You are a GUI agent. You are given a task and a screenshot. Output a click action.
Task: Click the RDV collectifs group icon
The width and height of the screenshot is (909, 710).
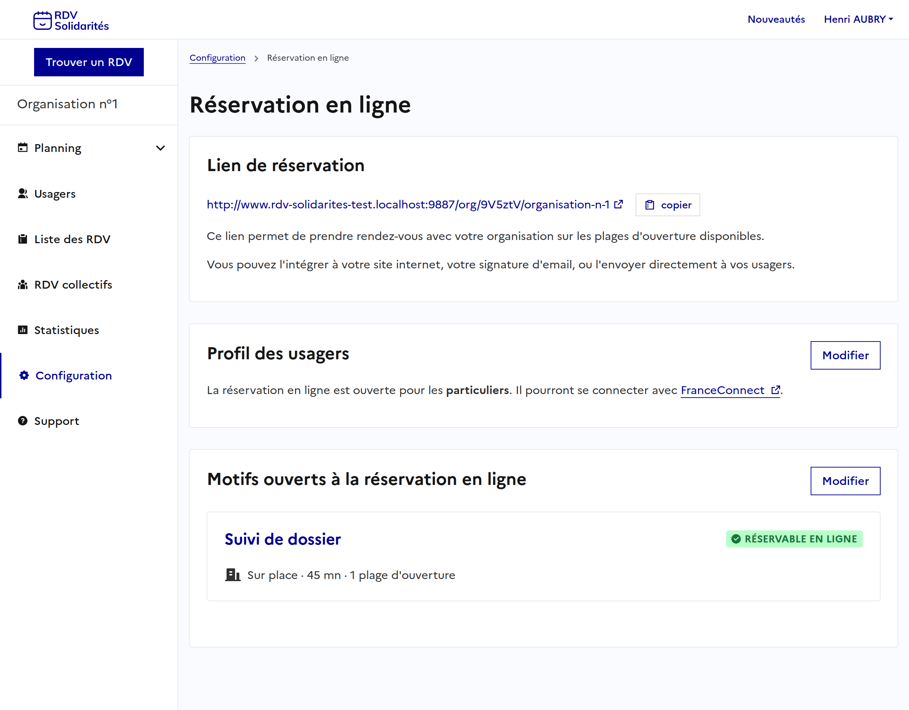click(x=22, y=284)
